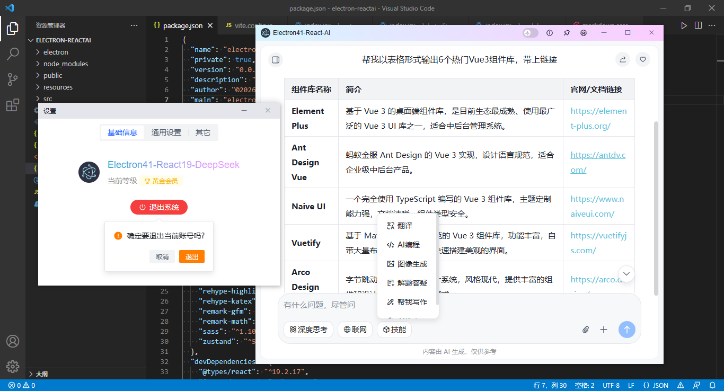Open the element-plus.org link
Viewport: 724px width, 391px height.
[x=598, y=119]
